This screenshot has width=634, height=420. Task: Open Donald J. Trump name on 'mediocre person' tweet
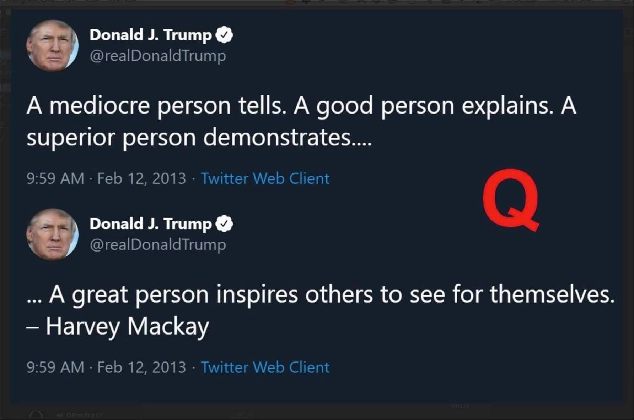(150, 35)
